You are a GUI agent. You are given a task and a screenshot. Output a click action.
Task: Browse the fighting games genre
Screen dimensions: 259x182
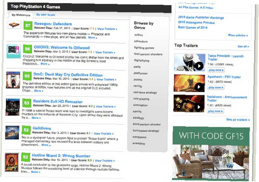(x=144, y=48)
